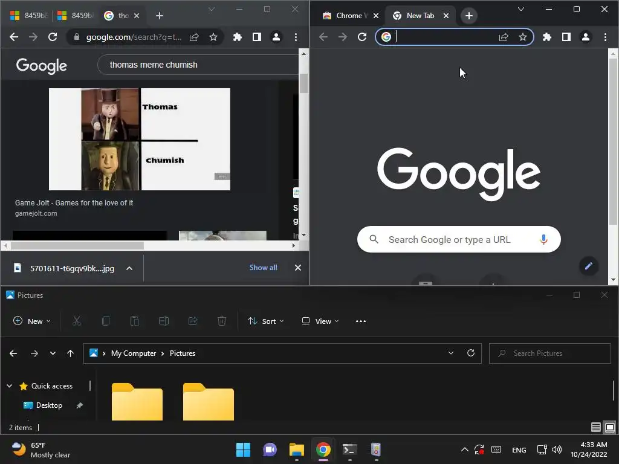The width and height of the screenshot is (619, 464).
Task: Refresh the Pictures folder view
Action: [x=470, y=353]
